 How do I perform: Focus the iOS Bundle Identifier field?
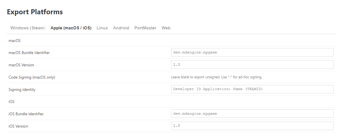pyautogui.click(x=252, y=114)
